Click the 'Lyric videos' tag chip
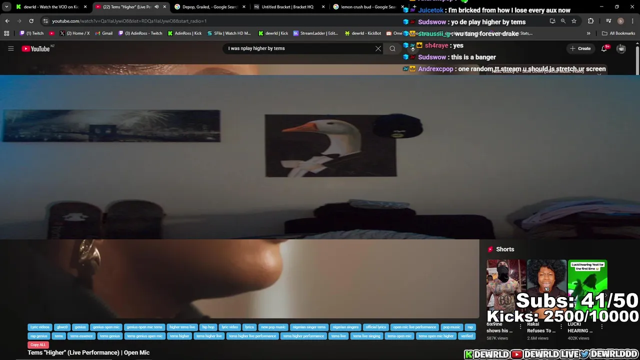The image size is (640, 360). point(40,327)
